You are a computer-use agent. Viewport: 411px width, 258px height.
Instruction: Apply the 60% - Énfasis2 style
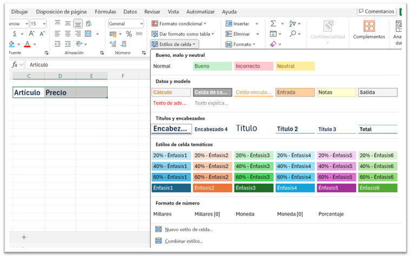(x=212, y=177)
